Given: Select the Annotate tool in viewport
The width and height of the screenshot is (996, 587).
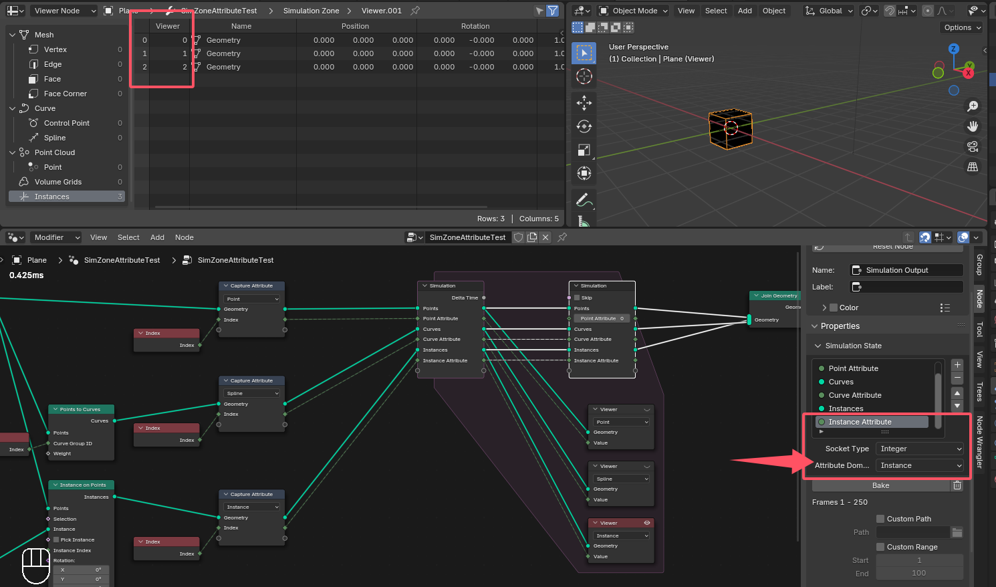Looking at the screenshot, I should (584, 199).
